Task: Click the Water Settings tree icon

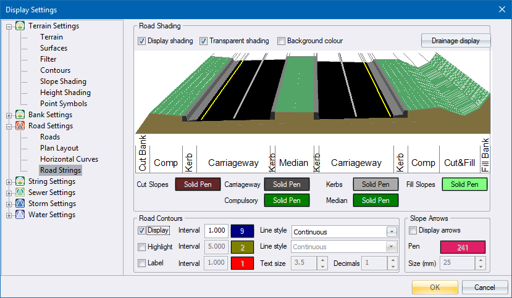Action: (20, 215)
